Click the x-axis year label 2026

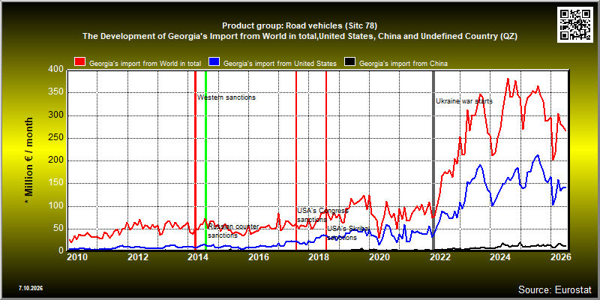(x=560, y=256)
